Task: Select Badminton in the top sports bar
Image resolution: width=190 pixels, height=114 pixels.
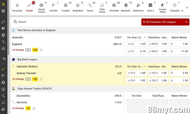Action: [x=138, y=8]
